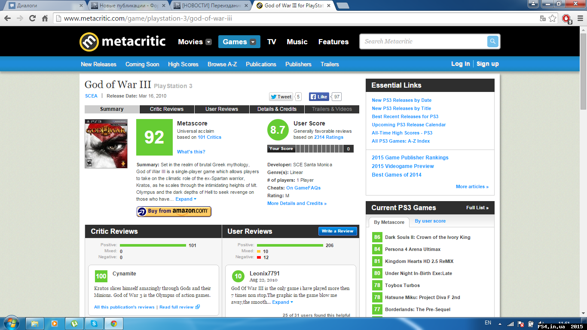Open the Movies dropdown arrow
The image size is (587, 330).
209,42
